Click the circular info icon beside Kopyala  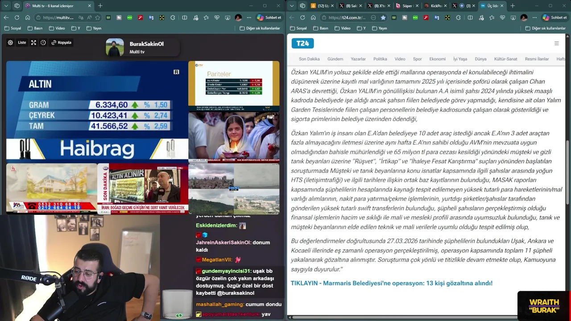(x=43, y=43)
